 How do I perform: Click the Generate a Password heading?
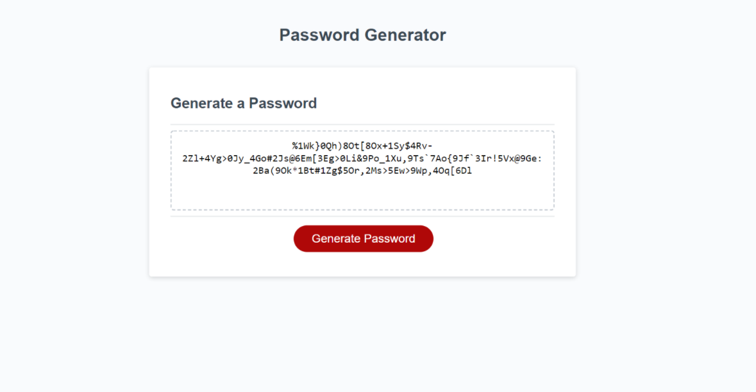[244, 103]
